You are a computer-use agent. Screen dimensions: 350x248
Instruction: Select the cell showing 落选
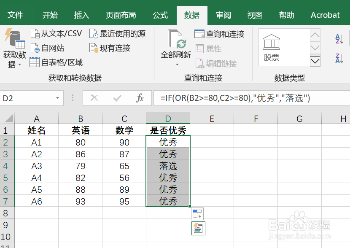[x=168, y=166]
